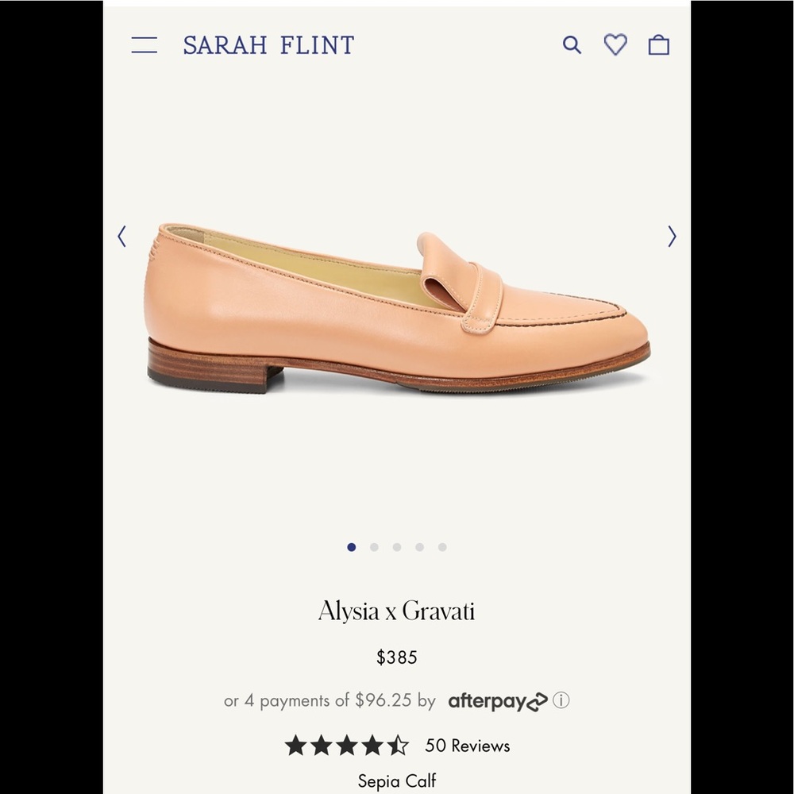Click the SARAH FLINT logo
Viewport: 794px width, 794px height.
[x=268, y=45]
